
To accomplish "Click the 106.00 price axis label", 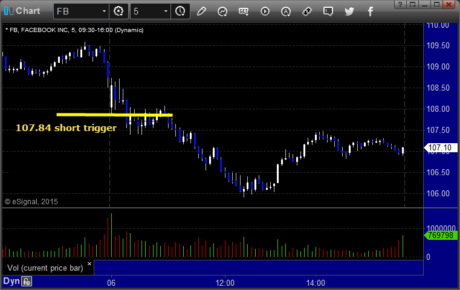I will tap(438, 193).
